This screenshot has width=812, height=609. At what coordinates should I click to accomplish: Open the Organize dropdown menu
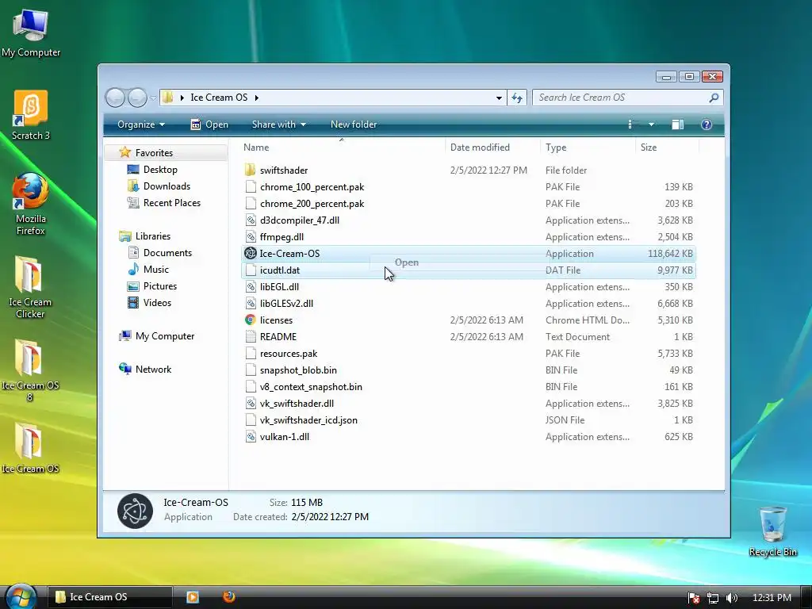tap(141, 124)
